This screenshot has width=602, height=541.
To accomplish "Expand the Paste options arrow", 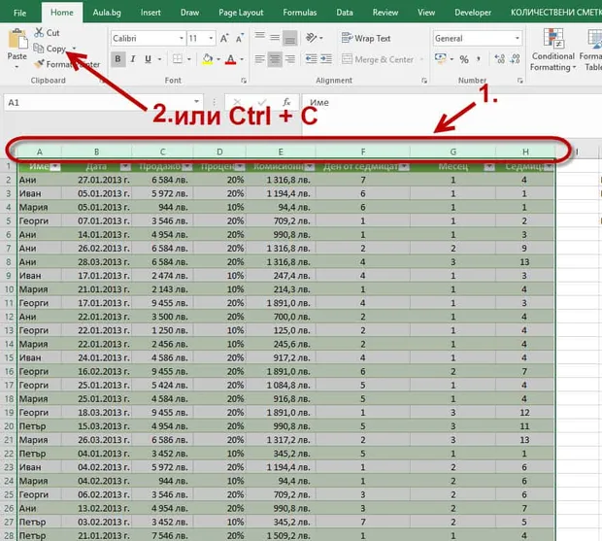I will 17,67.
